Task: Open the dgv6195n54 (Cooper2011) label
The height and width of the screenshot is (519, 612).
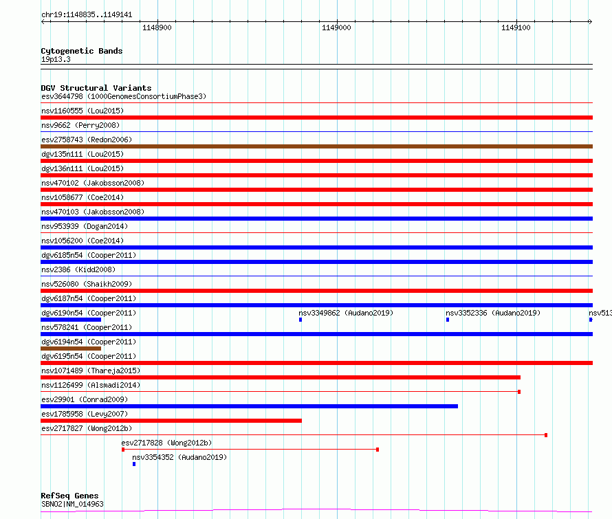Action: tap(89, 356)
